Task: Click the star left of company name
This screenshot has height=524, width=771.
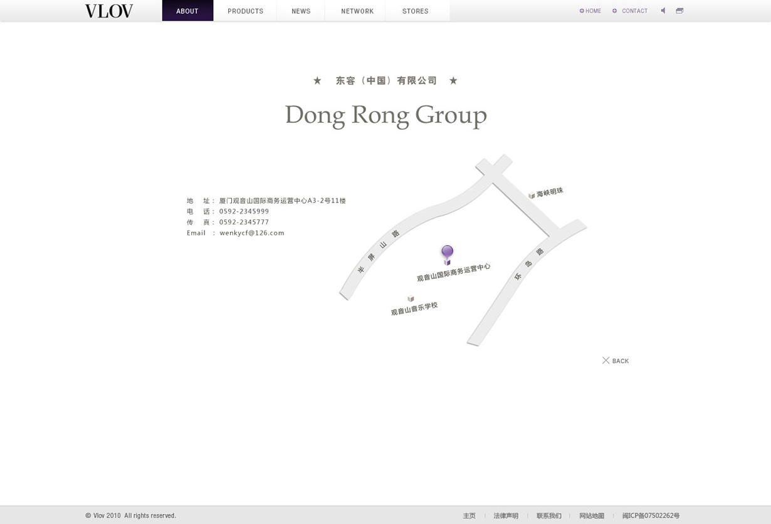Action: coord(317,80)
